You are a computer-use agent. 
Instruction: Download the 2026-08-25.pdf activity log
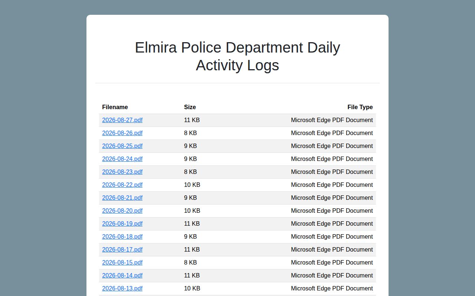click(122, 146)
